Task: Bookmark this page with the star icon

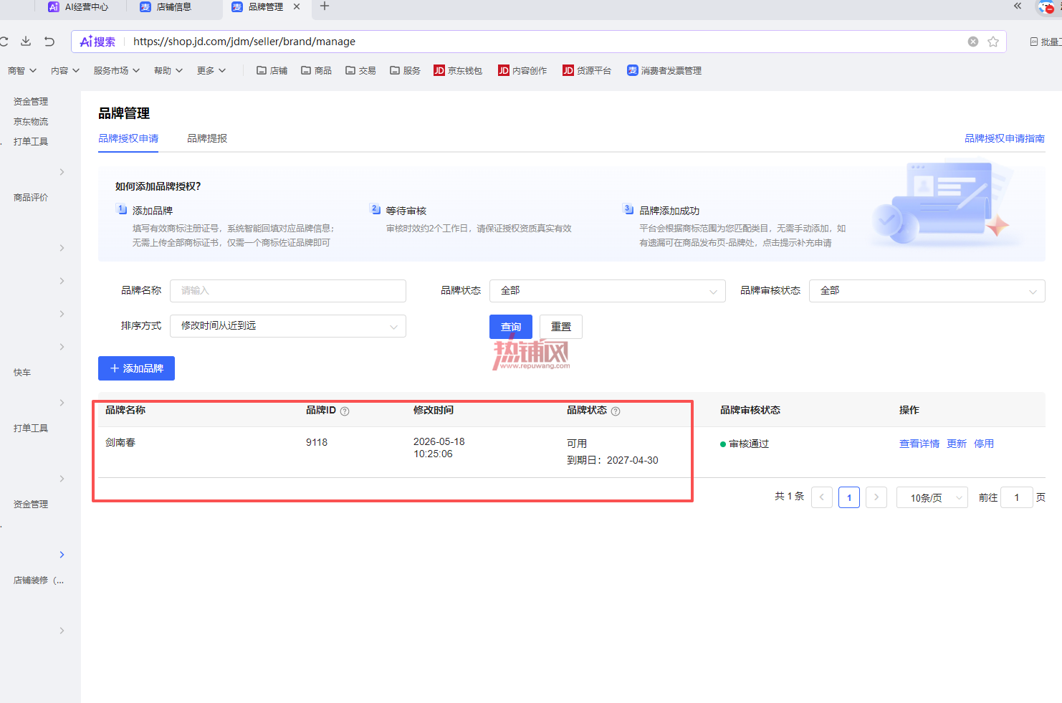Action: [x=993, y=42]
